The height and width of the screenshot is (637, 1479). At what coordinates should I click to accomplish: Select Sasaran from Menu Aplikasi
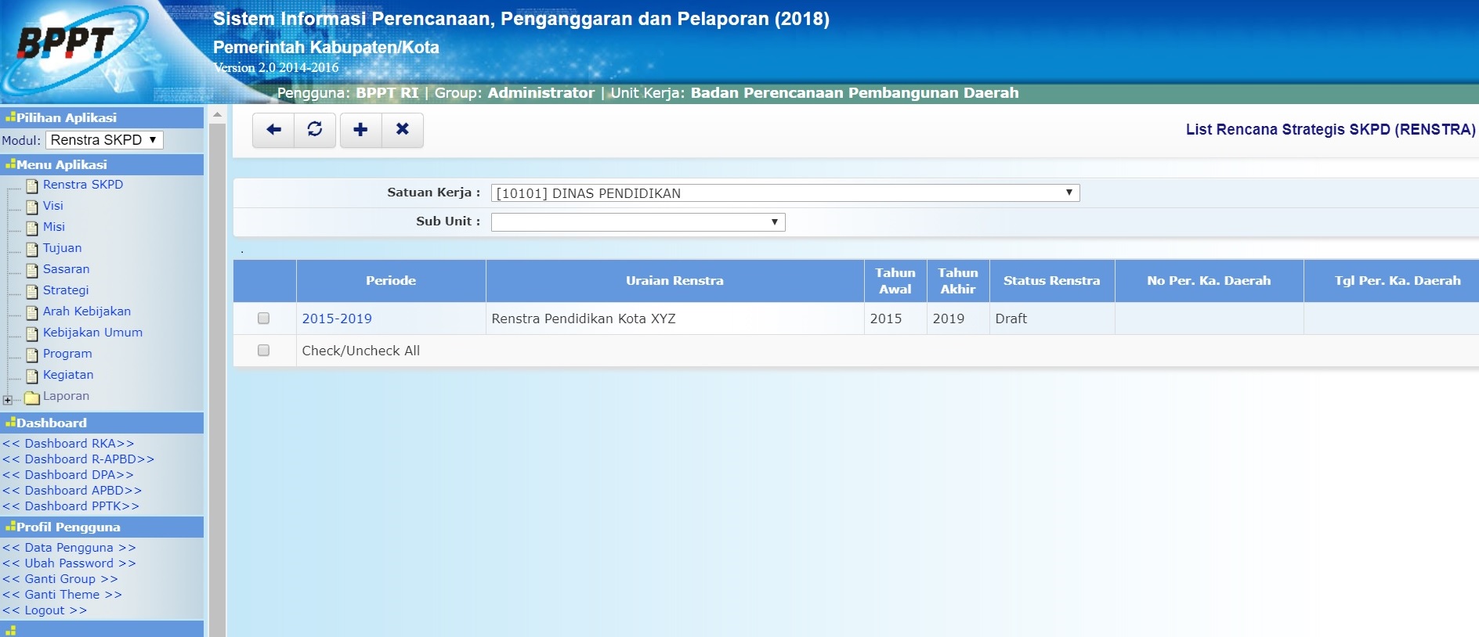(66, 269)
